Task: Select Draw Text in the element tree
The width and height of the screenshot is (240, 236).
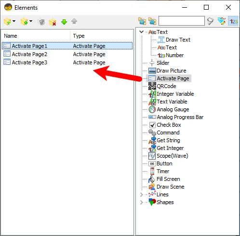Action: pos(178,40)
